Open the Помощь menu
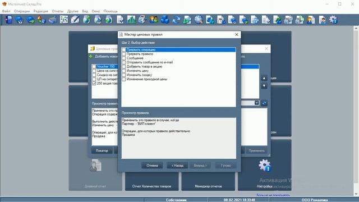The image size is (359, 202). pyautogui.click(x=111, y=11)
